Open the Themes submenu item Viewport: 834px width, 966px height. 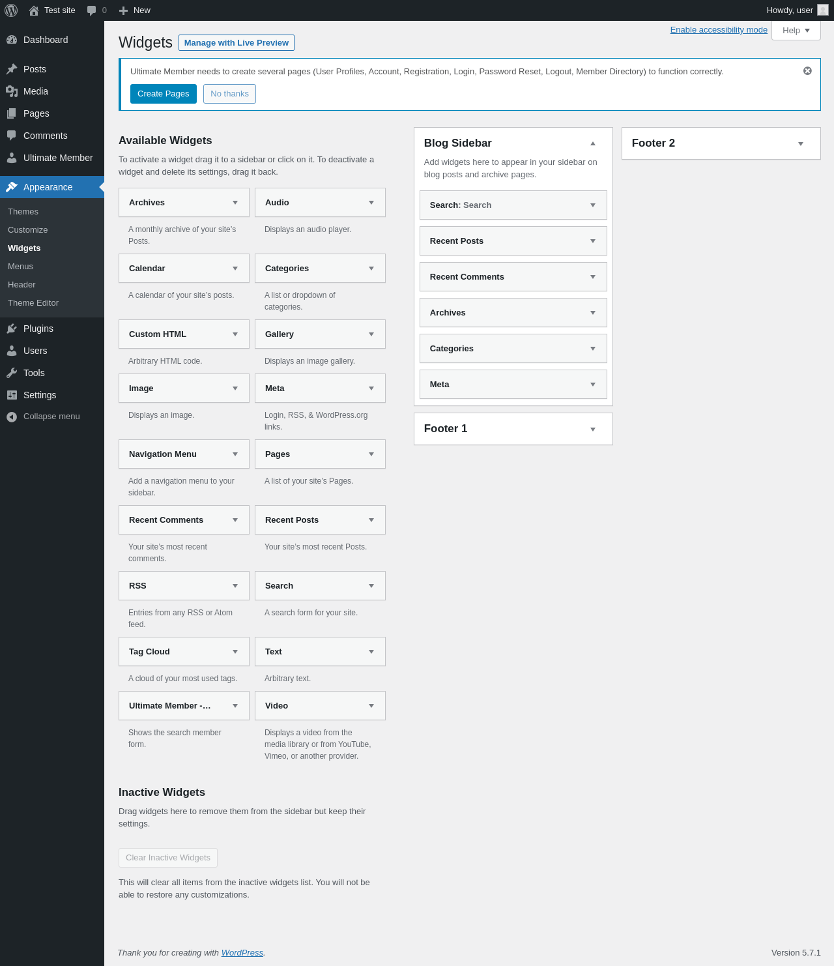[x=23, y=212]
